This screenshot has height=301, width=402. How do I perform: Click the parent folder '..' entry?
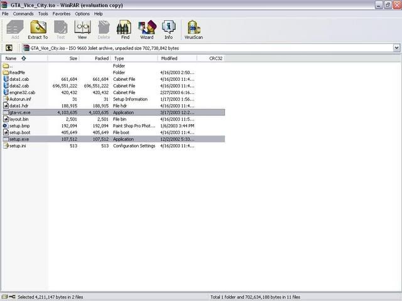11,66
